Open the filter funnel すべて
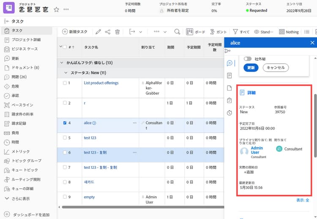This screenshot has width=317, height=219. (x=241, y=32)
